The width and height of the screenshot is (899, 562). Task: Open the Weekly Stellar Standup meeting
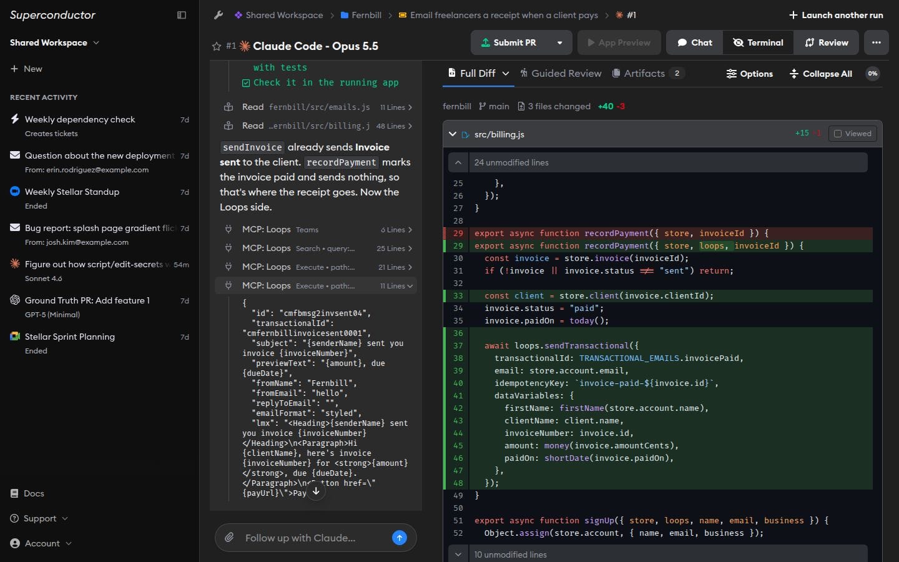coord(100,198)
